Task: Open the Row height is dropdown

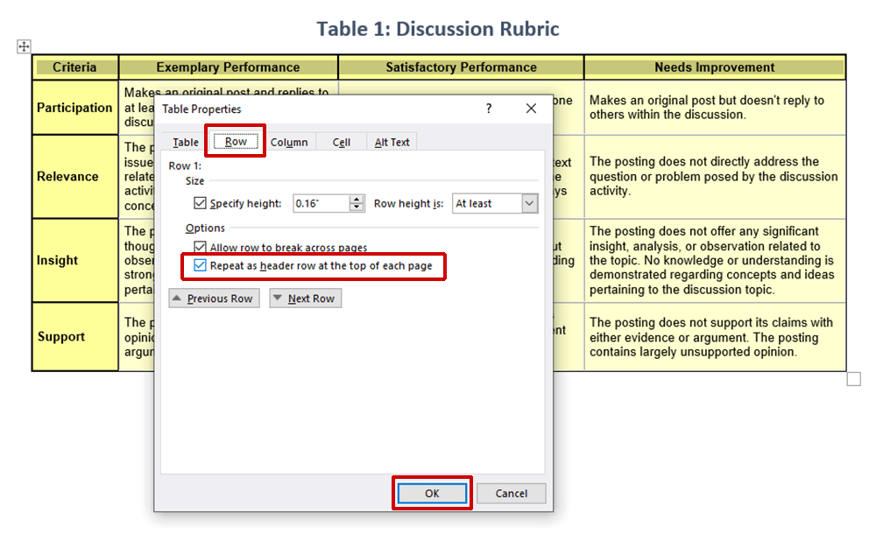Action: (x=528, y=202)
